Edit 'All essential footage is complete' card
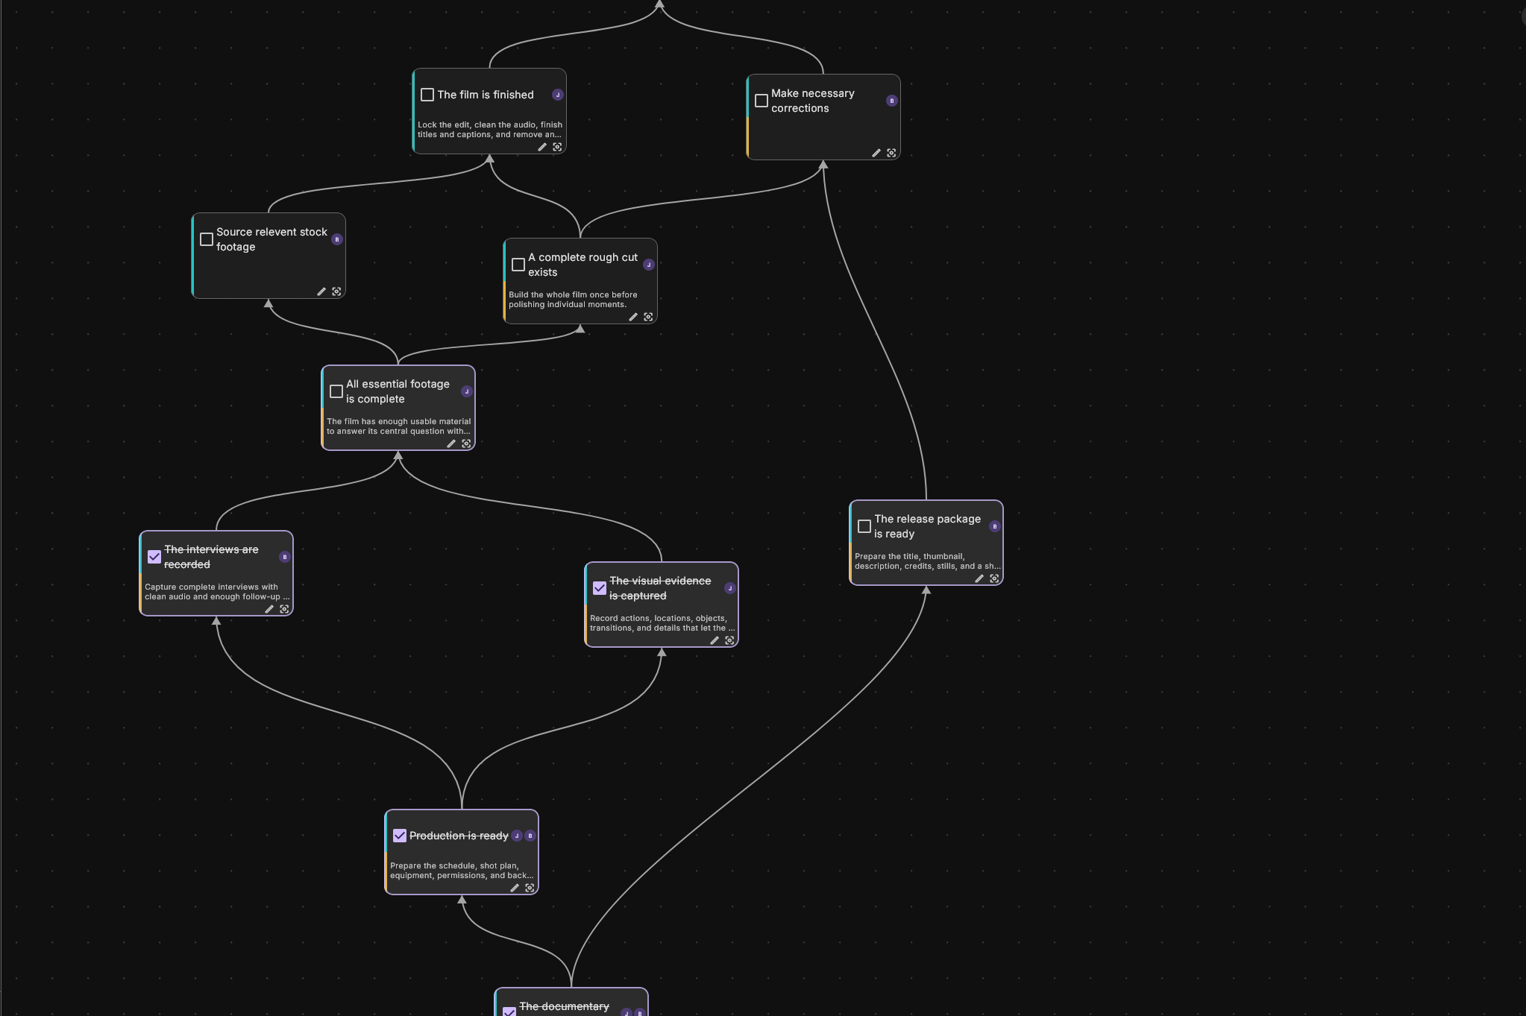The image size is (1526, 1016). (451, 444)
